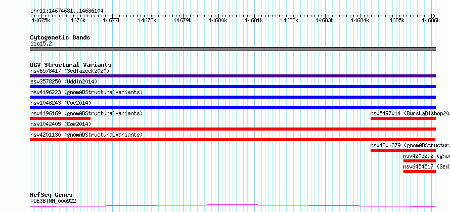Select the RefSeq Genes track title
Image resolution: width=450 pixels, height=212 pixels.
click(x=52, y=195)
